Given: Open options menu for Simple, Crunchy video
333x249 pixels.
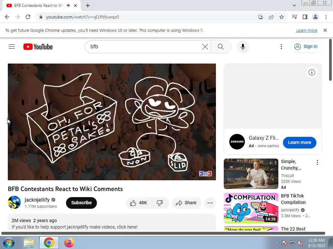Looking at the screenshot, I should click(317, 163).
